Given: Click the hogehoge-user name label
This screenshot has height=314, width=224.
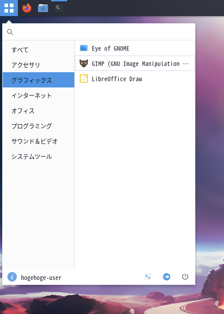Looking at the screenshot, I should [41, 278].
